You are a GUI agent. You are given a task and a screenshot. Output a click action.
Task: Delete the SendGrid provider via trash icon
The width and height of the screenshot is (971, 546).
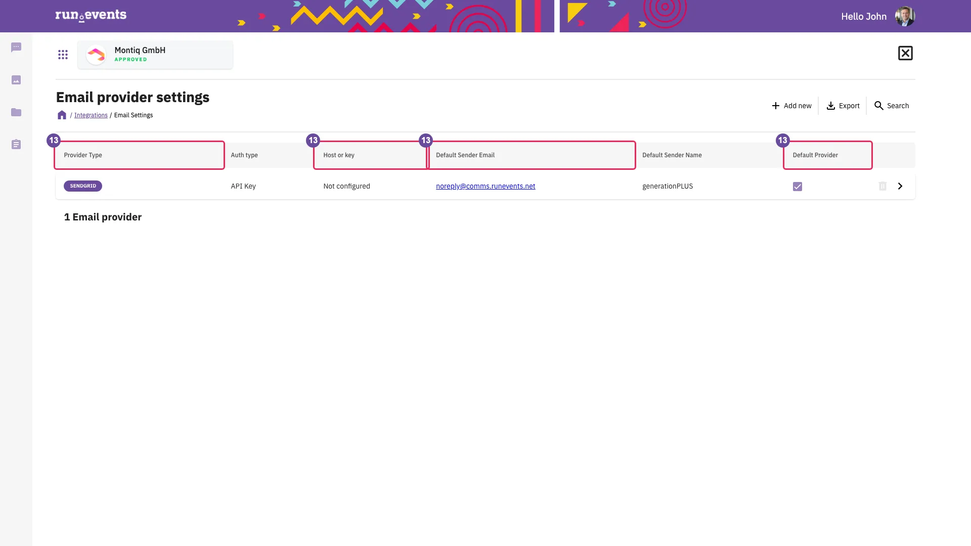[x=882, y=186]
